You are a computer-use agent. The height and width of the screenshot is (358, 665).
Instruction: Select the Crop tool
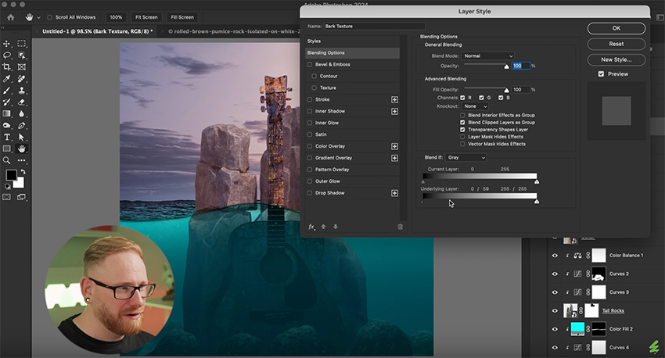[7, 67]
